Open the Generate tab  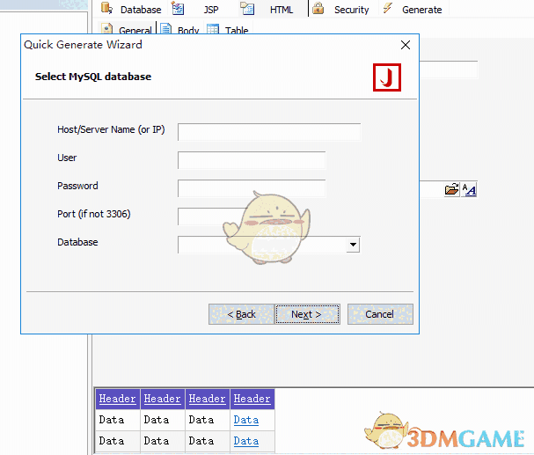[413, 9]
